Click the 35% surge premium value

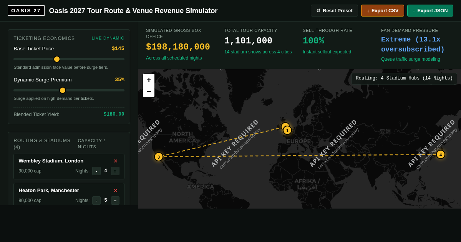click(119, 80)
